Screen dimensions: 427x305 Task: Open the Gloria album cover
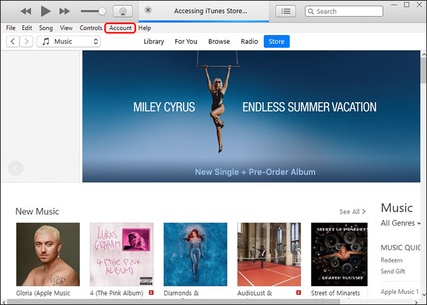click(x=48, y=254)
